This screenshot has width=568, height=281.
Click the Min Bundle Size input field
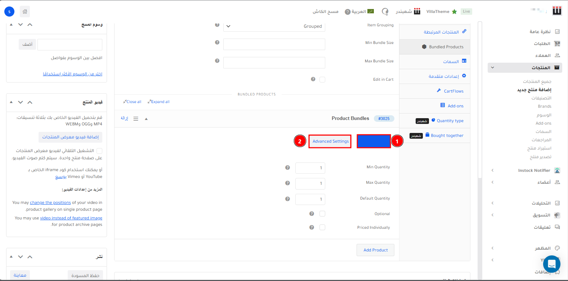tap(274, 44)
